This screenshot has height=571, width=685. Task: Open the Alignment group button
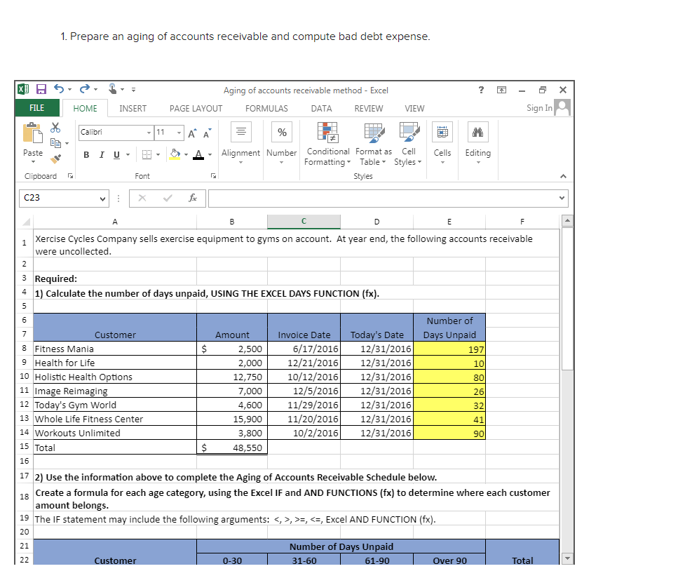(240, 143)
